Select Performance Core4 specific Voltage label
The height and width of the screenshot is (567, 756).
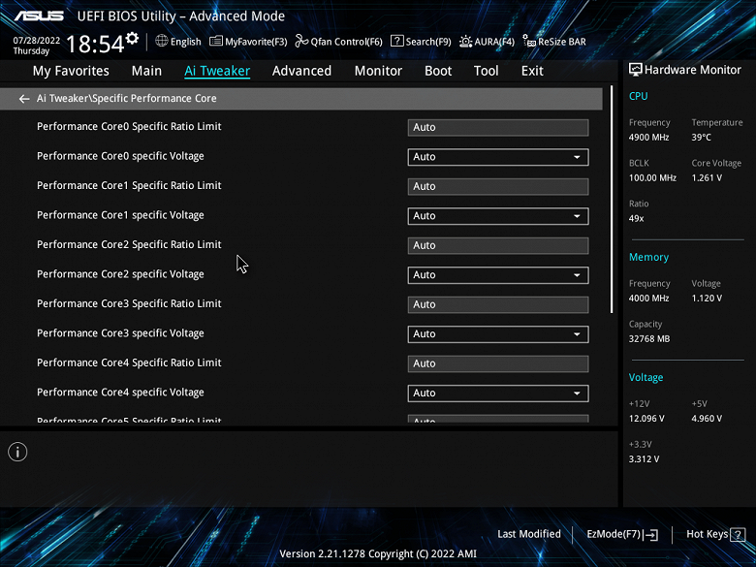pyautogui.click(x=120, y=393)
